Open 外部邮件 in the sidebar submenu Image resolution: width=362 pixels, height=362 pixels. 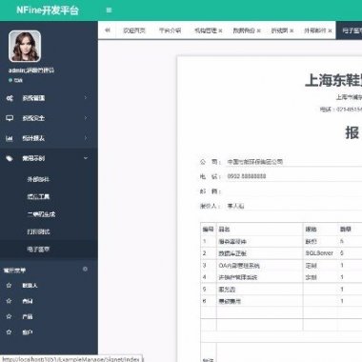38,179
